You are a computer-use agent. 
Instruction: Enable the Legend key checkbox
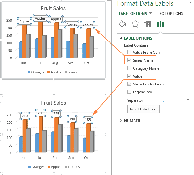(x=129, y=92)
